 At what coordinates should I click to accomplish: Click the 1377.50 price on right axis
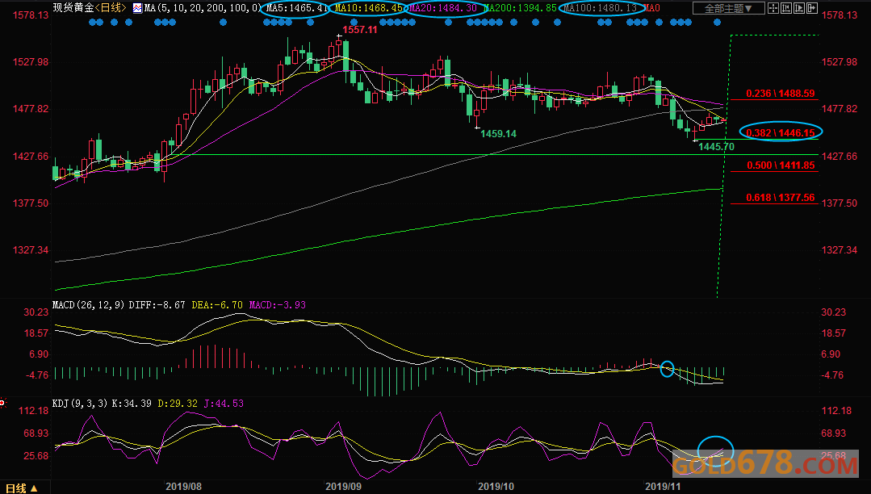pos(840,203)
